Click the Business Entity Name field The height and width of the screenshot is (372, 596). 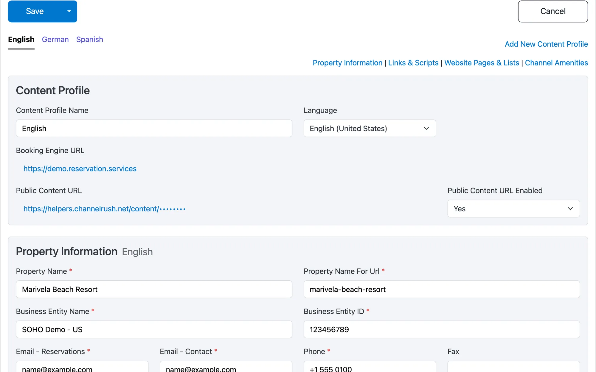[x=154, y=329]
